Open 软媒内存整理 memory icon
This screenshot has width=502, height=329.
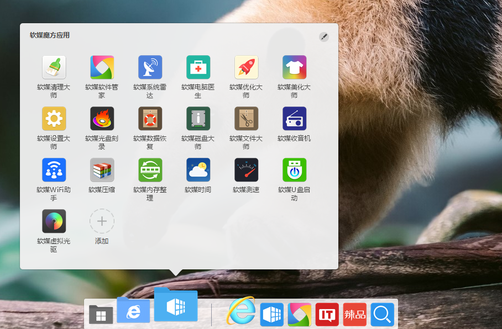(x=150, y=170)
